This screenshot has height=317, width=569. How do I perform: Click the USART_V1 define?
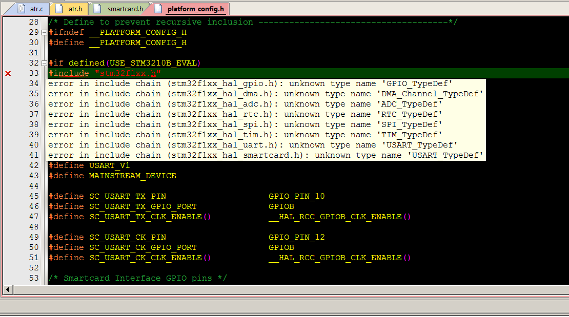click(110, 165)
